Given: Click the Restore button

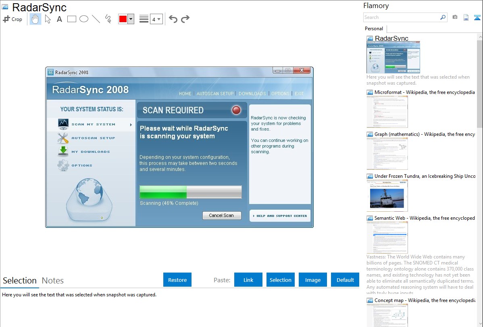Looking at the screenshot, I should point(177,280).
